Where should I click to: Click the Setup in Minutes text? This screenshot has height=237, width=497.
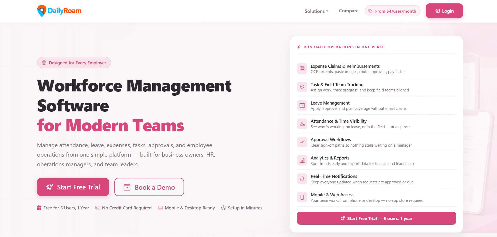click(x=245, y=208)
